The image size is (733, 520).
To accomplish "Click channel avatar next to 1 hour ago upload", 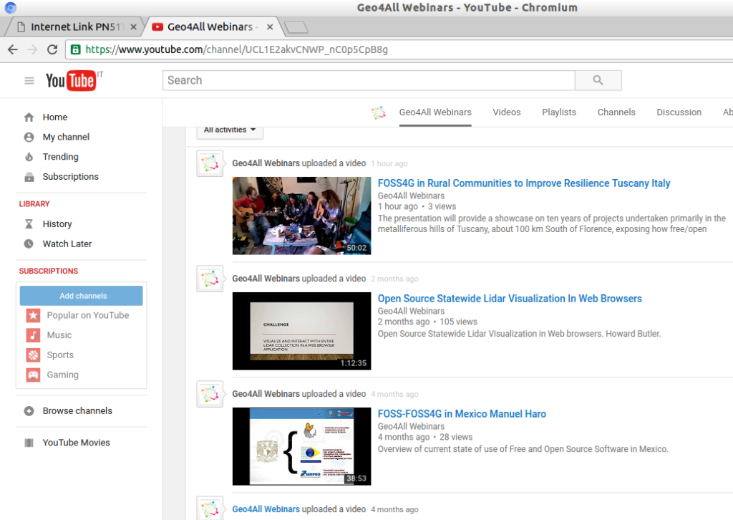I will (210, 163).
